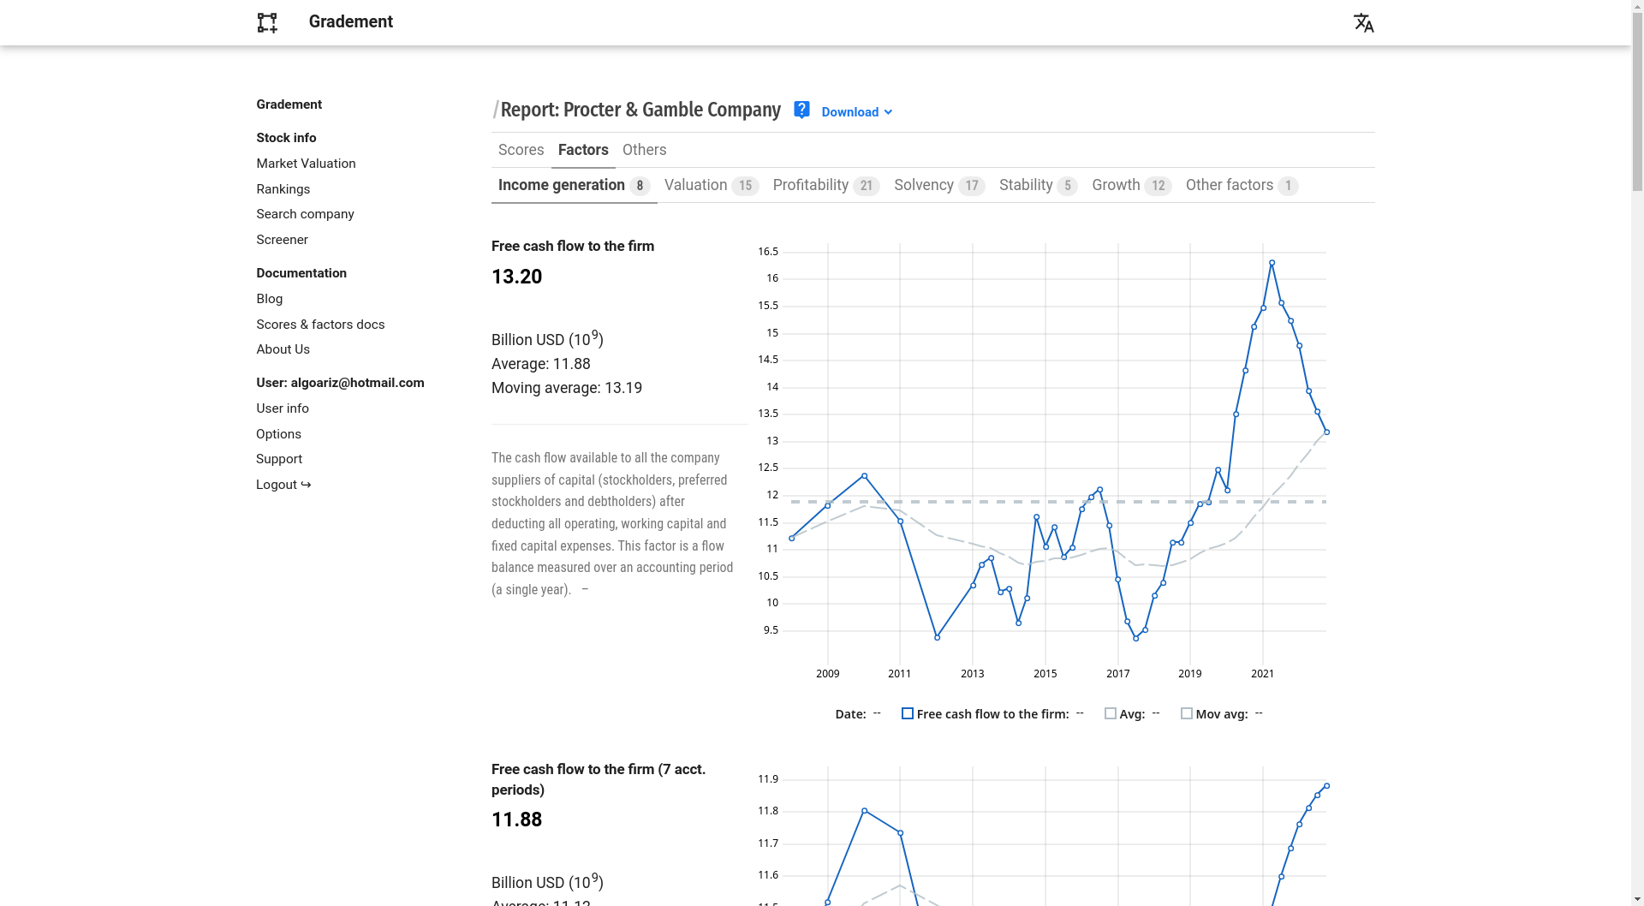The image size is (1644, 906).
Task: Open Gradement sidebar link
Action: click(289, 104)
